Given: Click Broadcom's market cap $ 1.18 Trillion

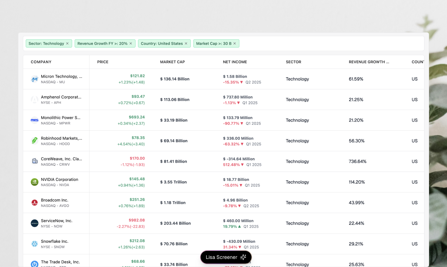Looking at the screenshot, I should [173, 203].
